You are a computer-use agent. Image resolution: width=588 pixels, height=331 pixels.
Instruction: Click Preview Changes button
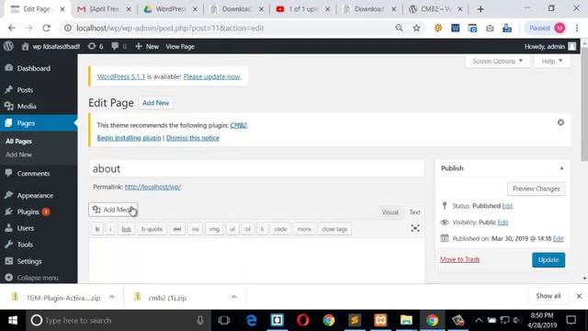(x=536, y=188)
